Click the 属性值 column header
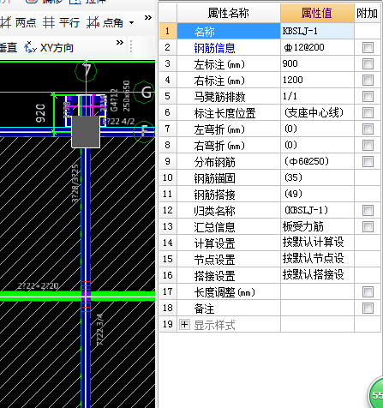 click(317, 13)
